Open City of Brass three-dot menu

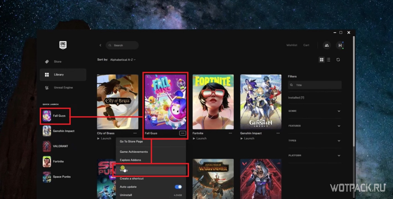pyautogui.click(x=135, y=133)
